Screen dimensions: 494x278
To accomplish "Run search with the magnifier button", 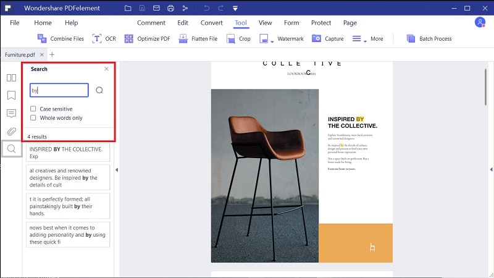I will point(99,90).
